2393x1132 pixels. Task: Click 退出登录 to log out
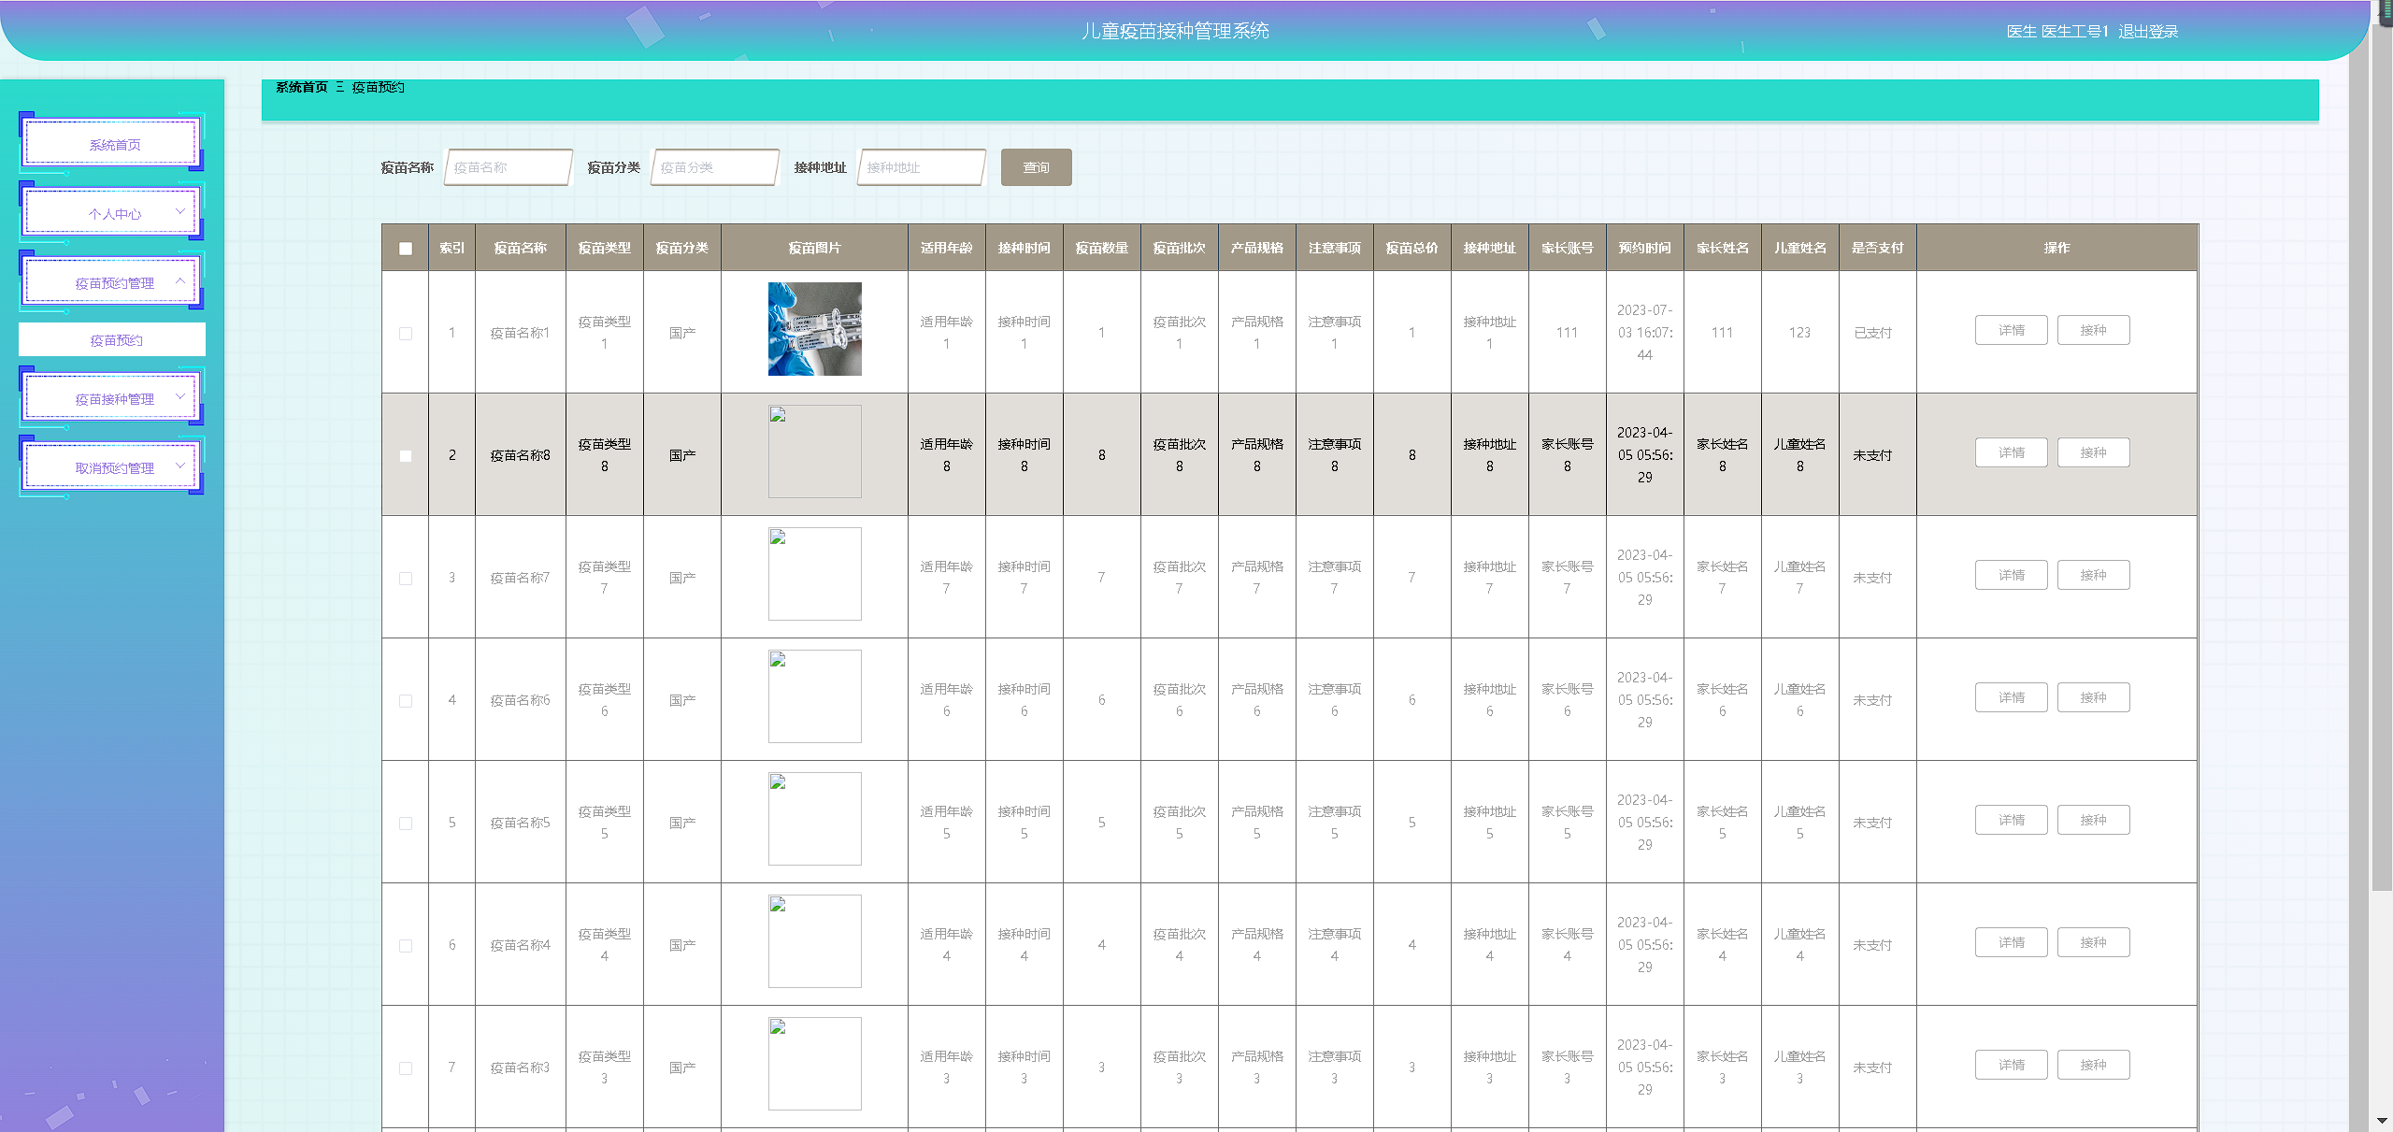pos(2147,32)
